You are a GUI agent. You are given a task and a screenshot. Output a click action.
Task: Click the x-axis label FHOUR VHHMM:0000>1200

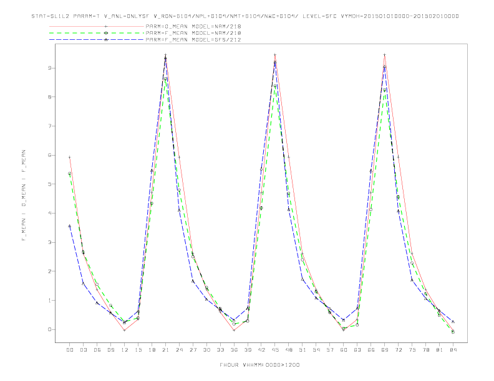tap(259, 365)
